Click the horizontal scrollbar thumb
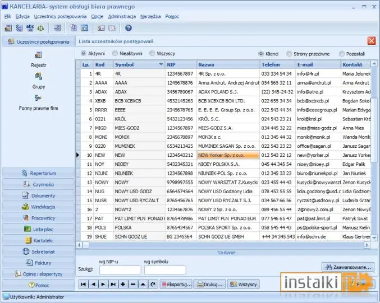Screen dimensions: 380x303 point(86,245)
